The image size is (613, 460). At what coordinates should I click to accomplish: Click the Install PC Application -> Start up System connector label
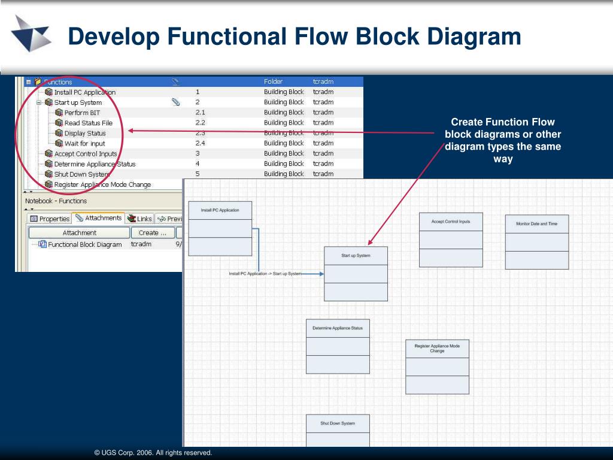(265, 274)
